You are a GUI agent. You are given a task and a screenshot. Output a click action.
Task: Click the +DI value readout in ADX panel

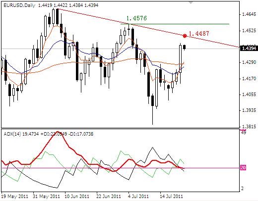[x=53, y=134]
